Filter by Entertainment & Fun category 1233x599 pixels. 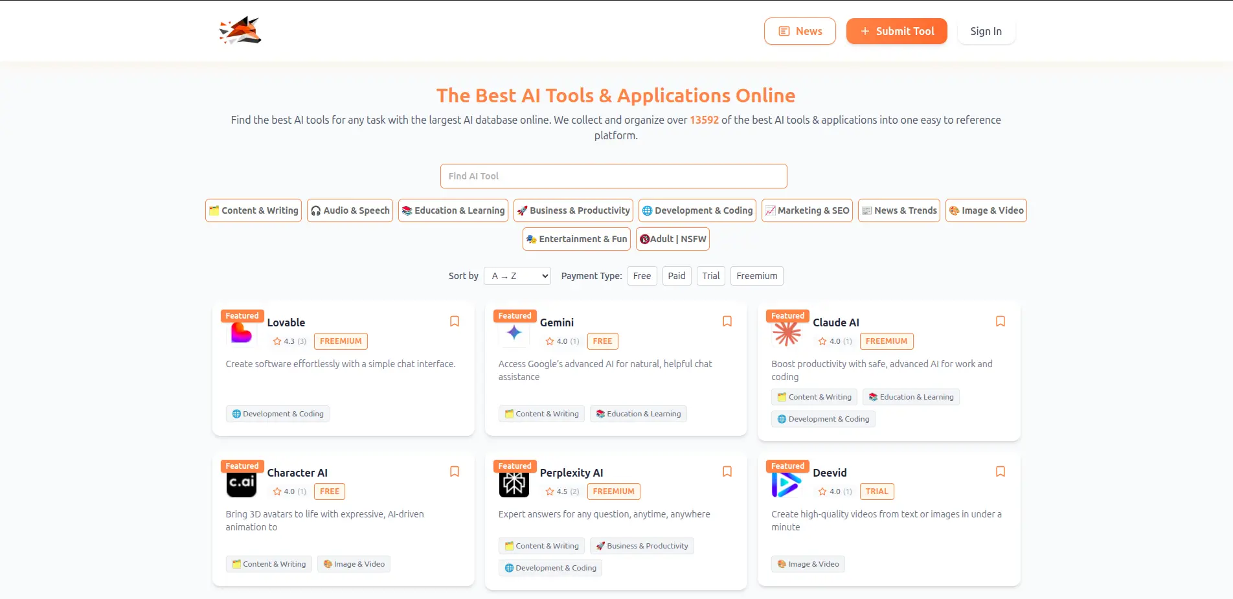click(x=577, y=239)
